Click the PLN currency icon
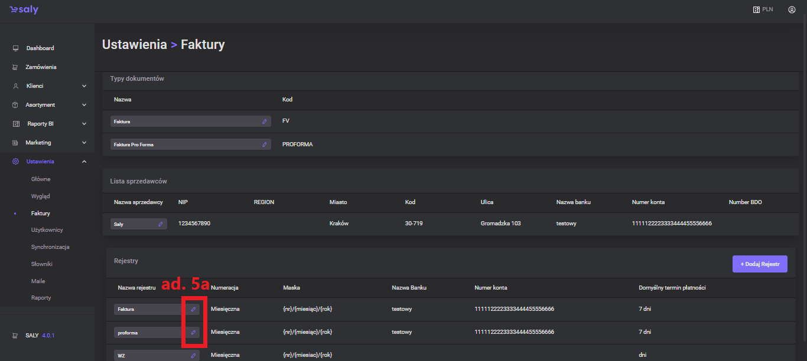This screenshot has height=361, width=807. tap(756, 9)
